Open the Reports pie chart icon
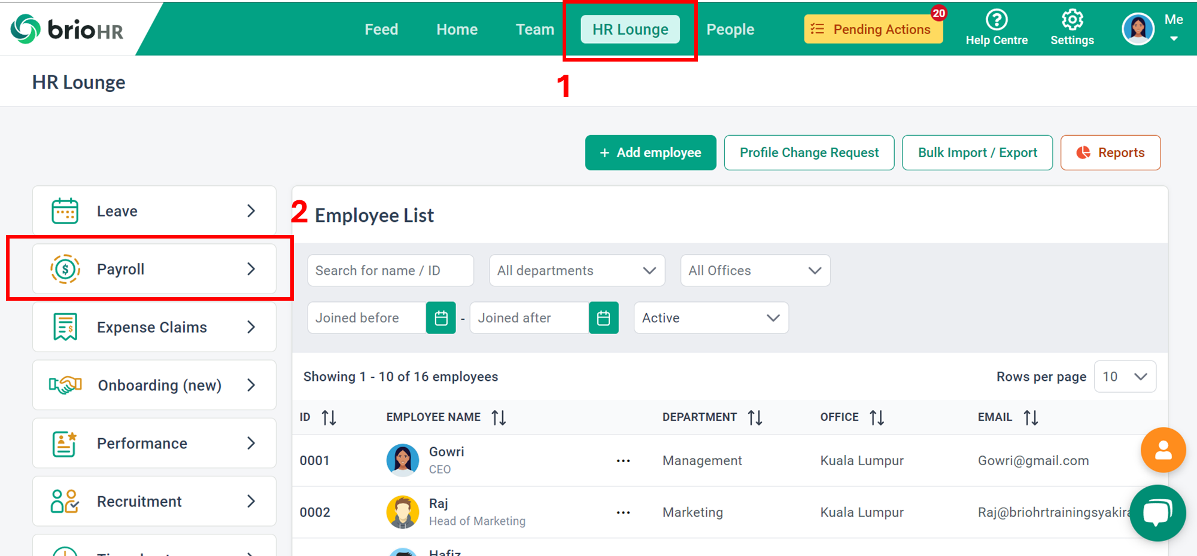Image resolution: width=1197 pixels, height=556 pixels. (1082, 152)
